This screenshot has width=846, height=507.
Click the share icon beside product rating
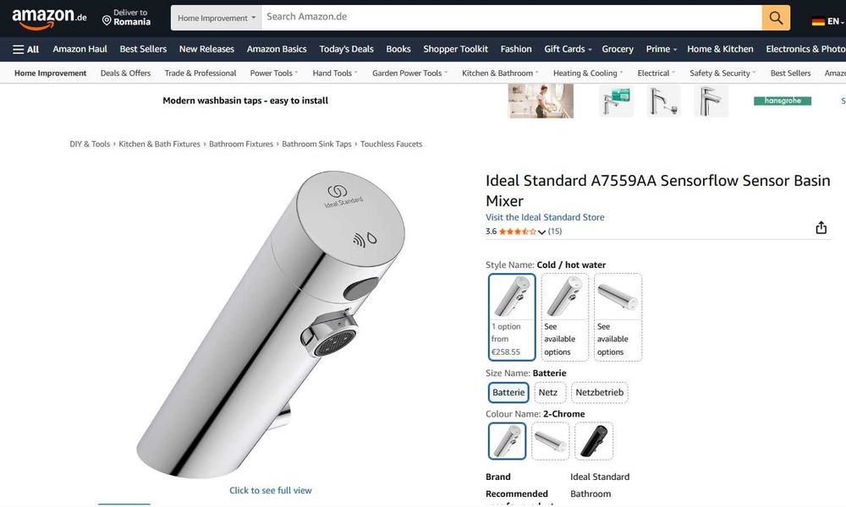point(821,228)
